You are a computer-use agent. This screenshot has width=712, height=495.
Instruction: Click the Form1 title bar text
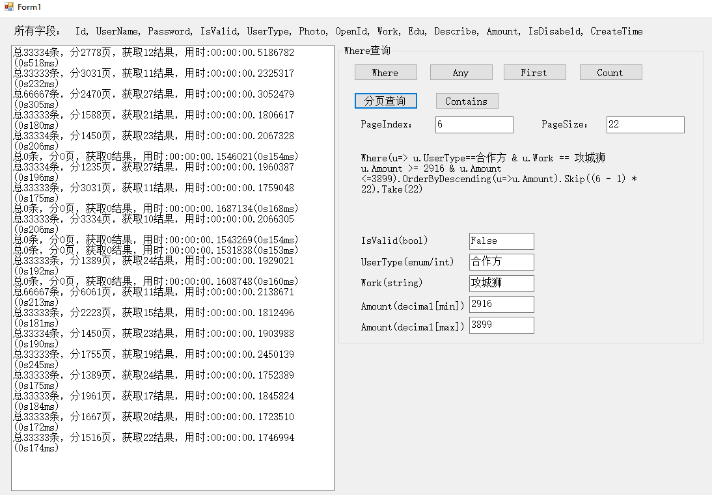(29, 7)
